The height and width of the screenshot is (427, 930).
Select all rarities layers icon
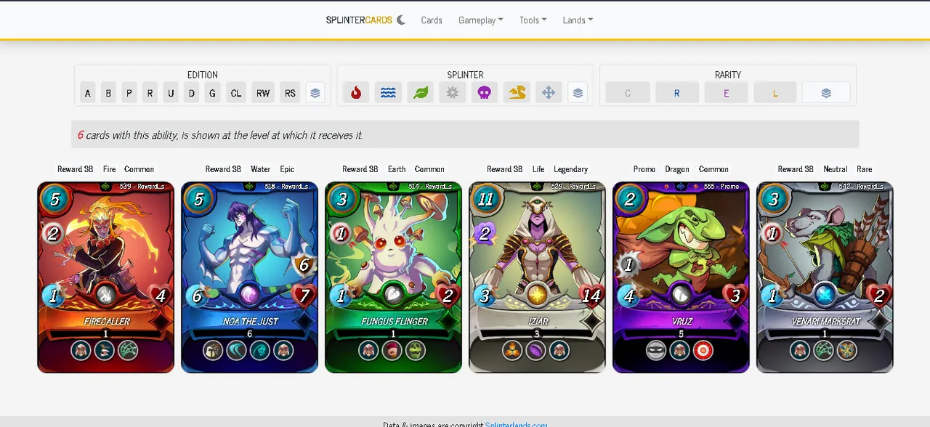[826, 93]
